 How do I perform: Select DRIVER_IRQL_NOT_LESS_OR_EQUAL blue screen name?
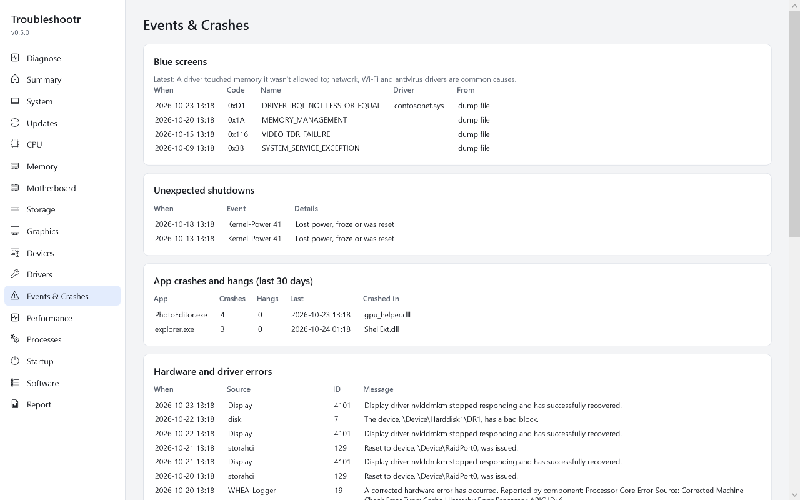[321, 106]
